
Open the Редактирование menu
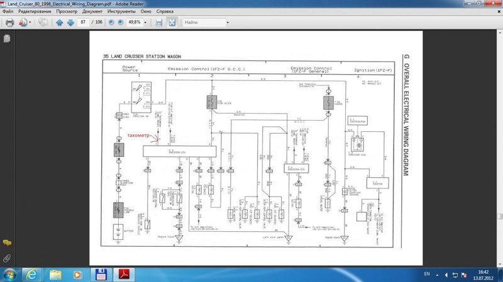pyautogui.click(x=35, y=11)
